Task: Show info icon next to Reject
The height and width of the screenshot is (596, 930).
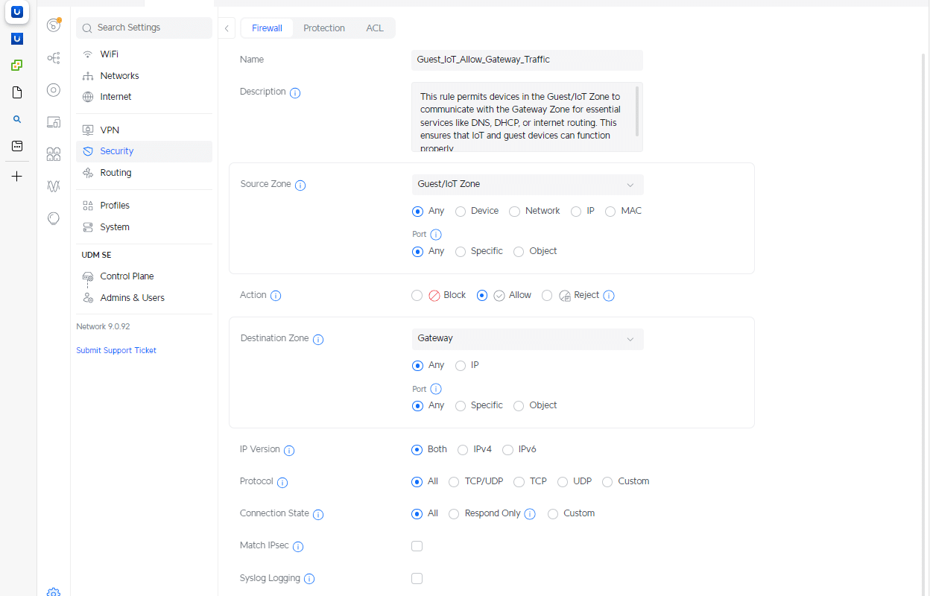Action: pyautogui.click(x=609, y=296)
